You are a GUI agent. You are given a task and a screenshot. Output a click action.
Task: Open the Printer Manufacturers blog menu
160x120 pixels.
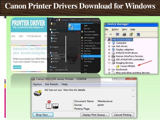tap(34, 36)
